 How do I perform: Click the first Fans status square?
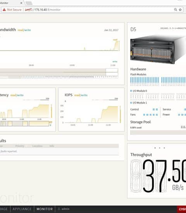point(144,115)
